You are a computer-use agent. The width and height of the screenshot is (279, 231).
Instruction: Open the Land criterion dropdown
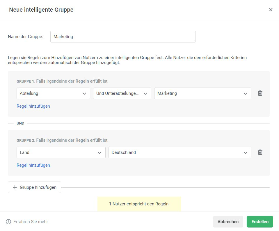(61, 152)
